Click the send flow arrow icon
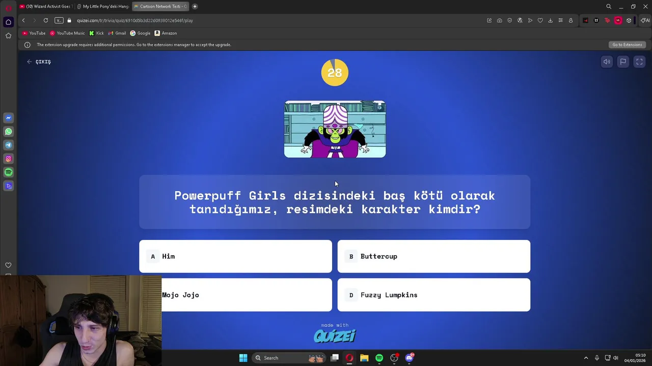 [x=530, y=20]
